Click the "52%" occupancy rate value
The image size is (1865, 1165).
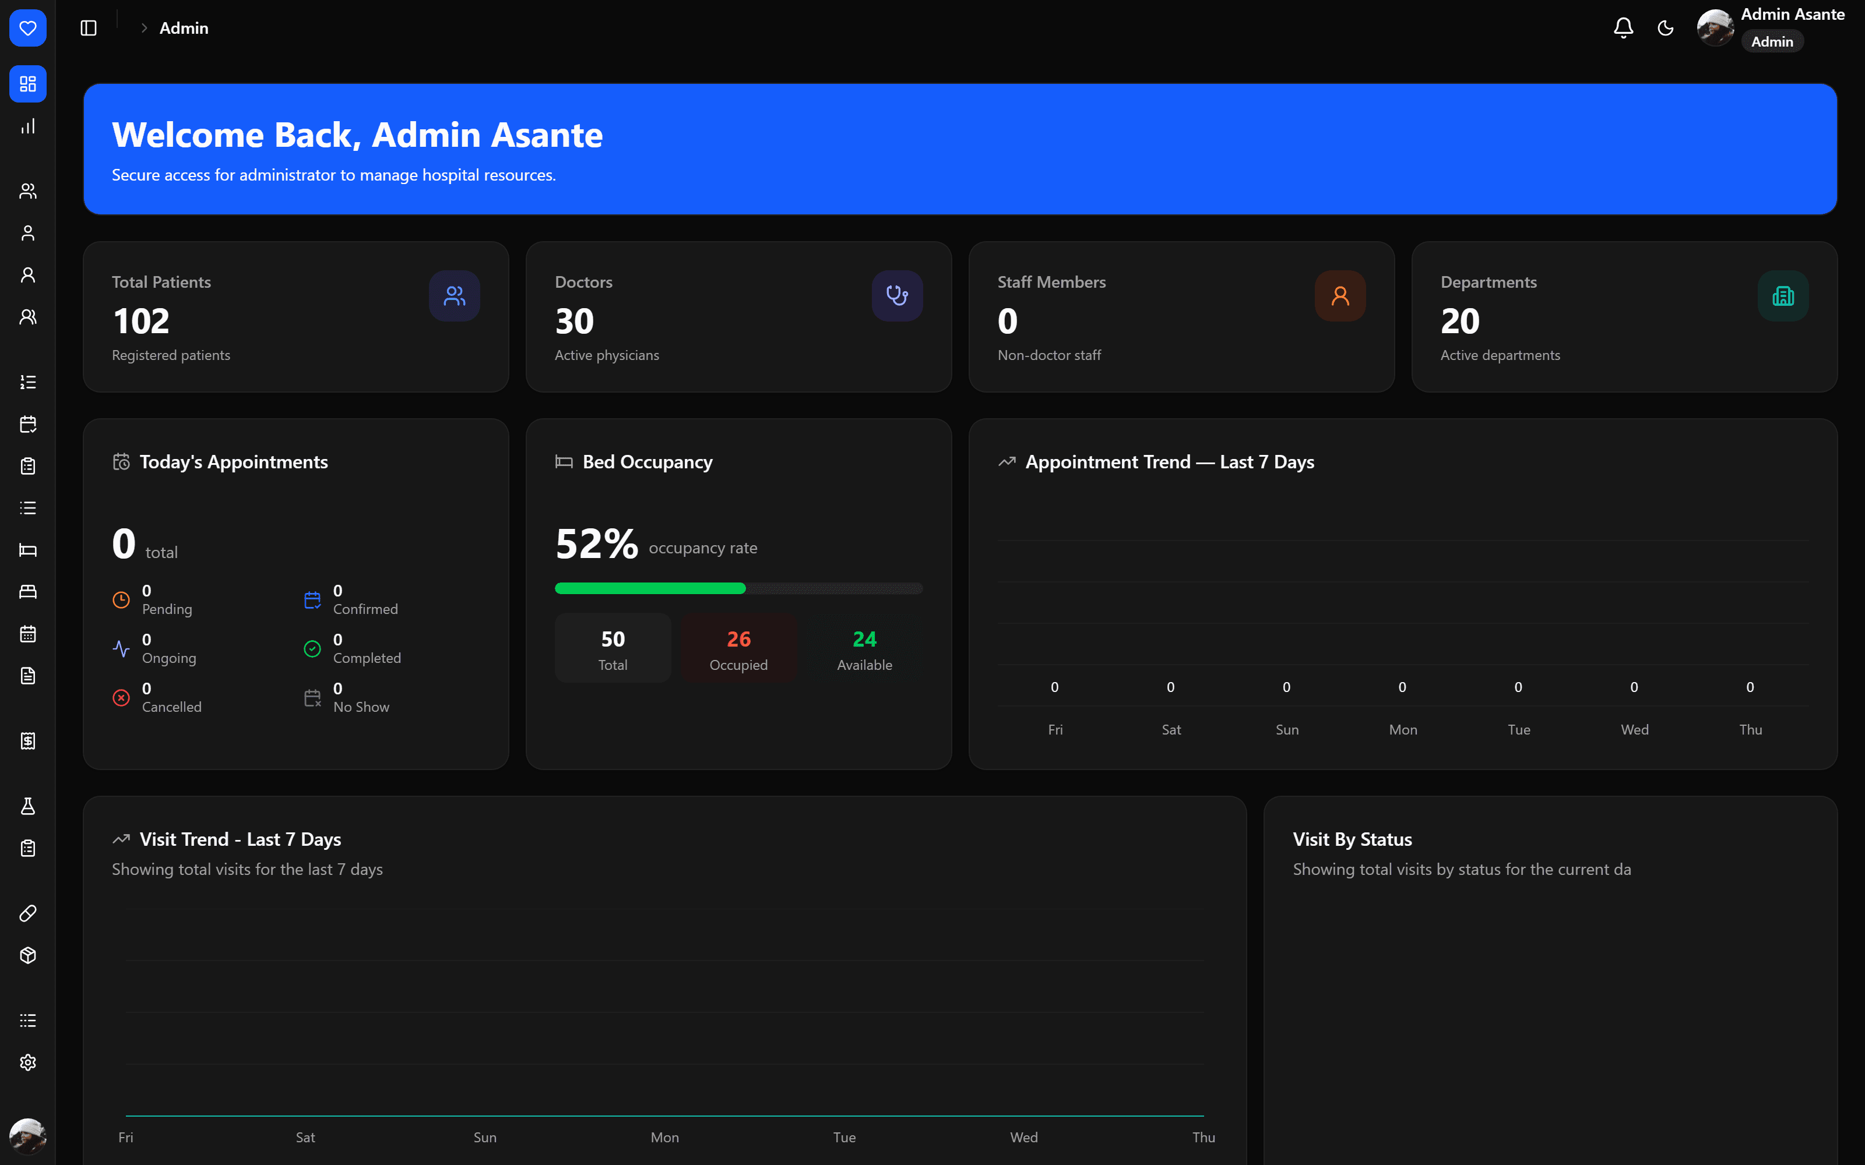(x=596, y=544)
